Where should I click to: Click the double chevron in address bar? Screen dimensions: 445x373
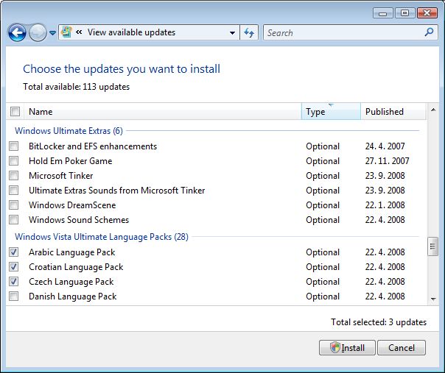79,32
